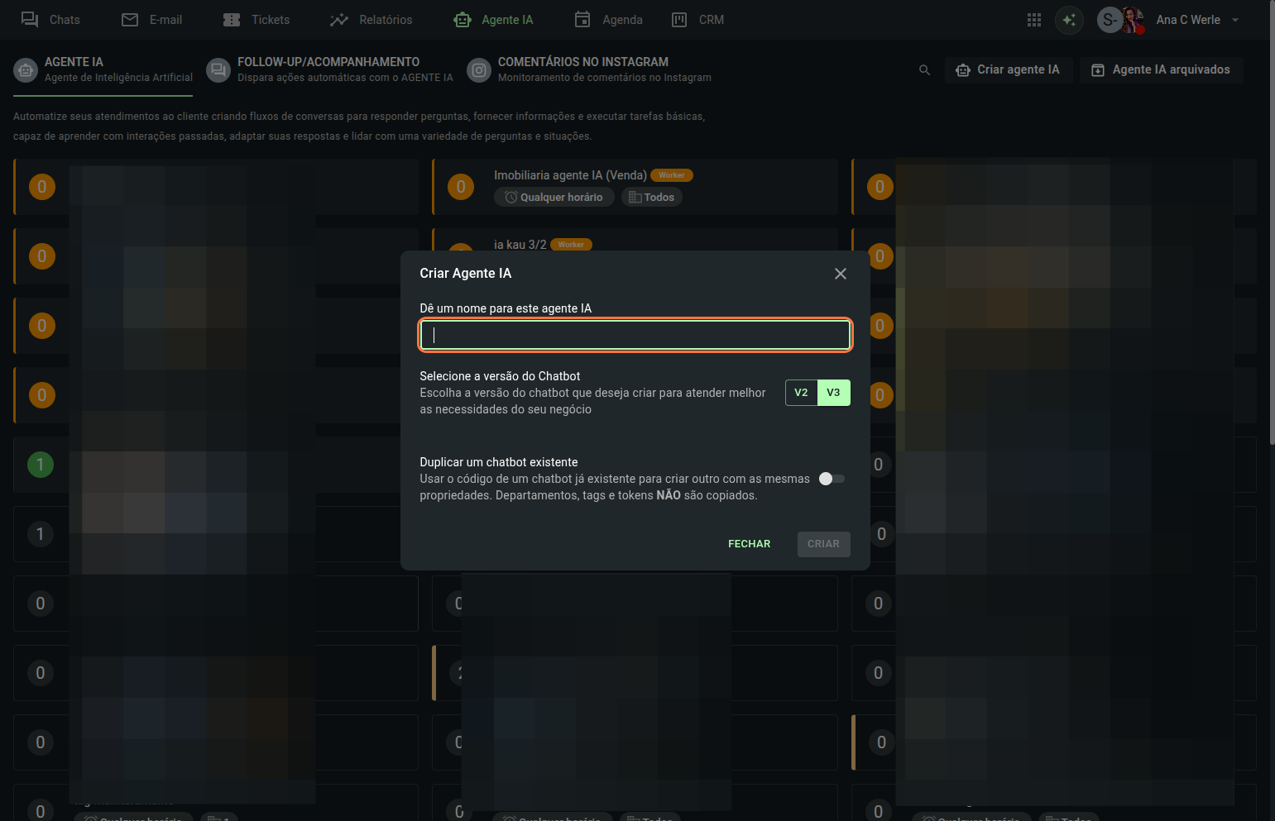
Task: Click the agent name input field
Action: point(635,335)
